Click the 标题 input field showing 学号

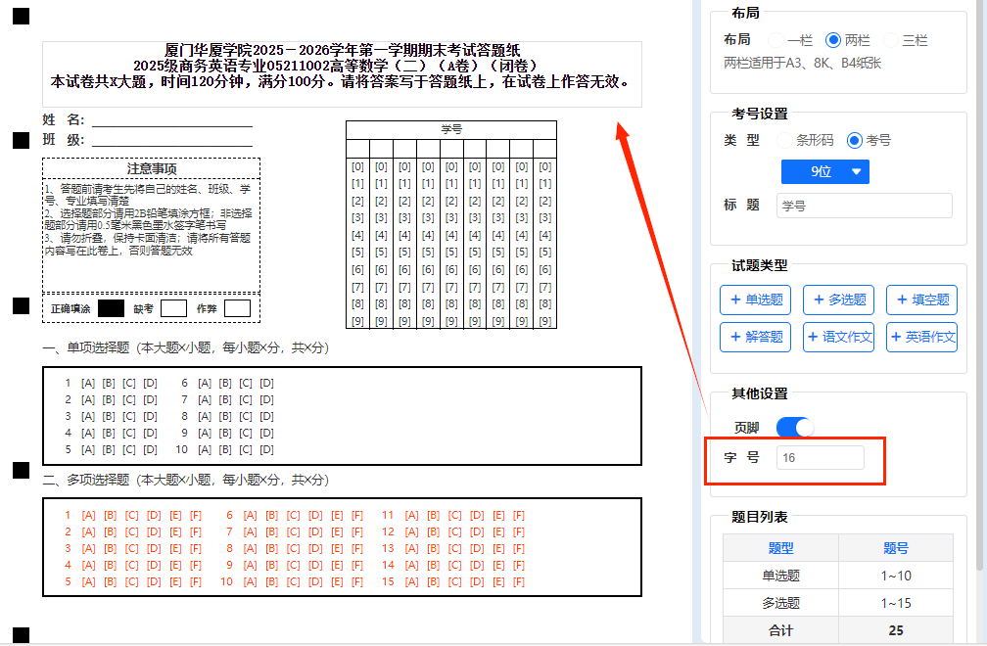(864, 206)
